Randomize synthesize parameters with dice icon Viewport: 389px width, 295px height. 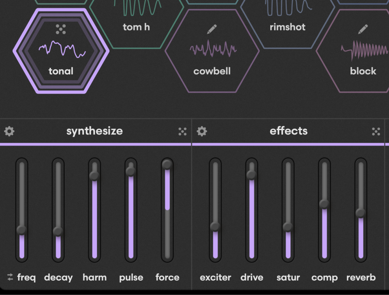tap(183, 131)
